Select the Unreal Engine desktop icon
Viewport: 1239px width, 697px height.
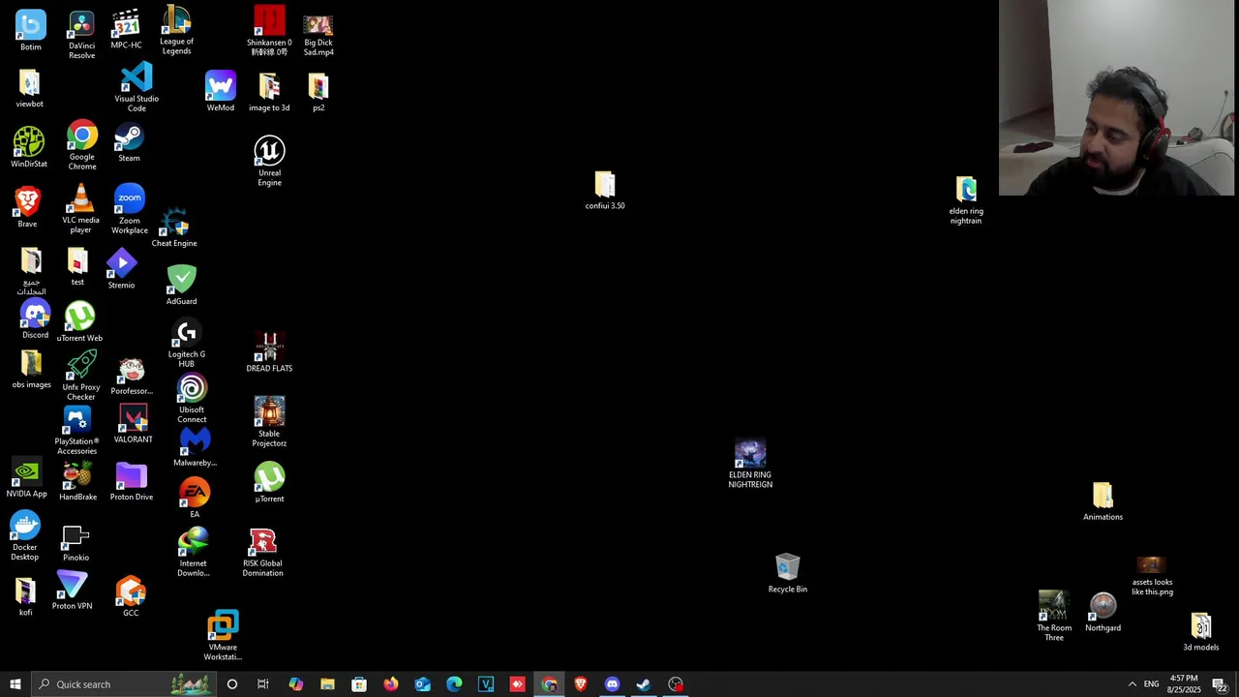(269, 161)
